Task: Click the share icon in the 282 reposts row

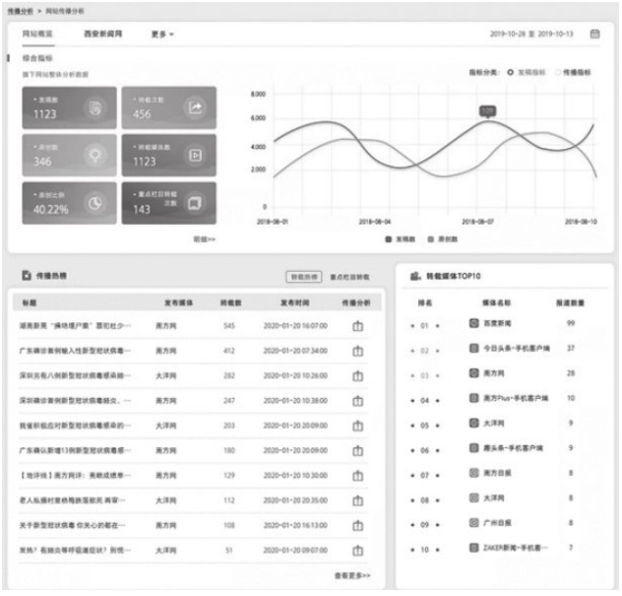Action: [x=358, y=375]
